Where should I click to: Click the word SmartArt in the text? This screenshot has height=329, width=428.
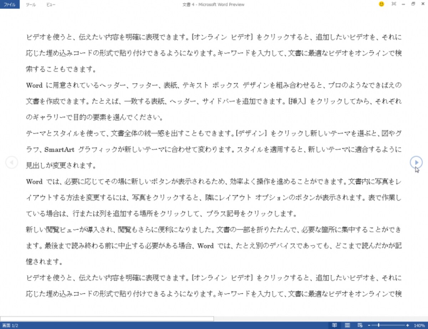click(60, 150)
